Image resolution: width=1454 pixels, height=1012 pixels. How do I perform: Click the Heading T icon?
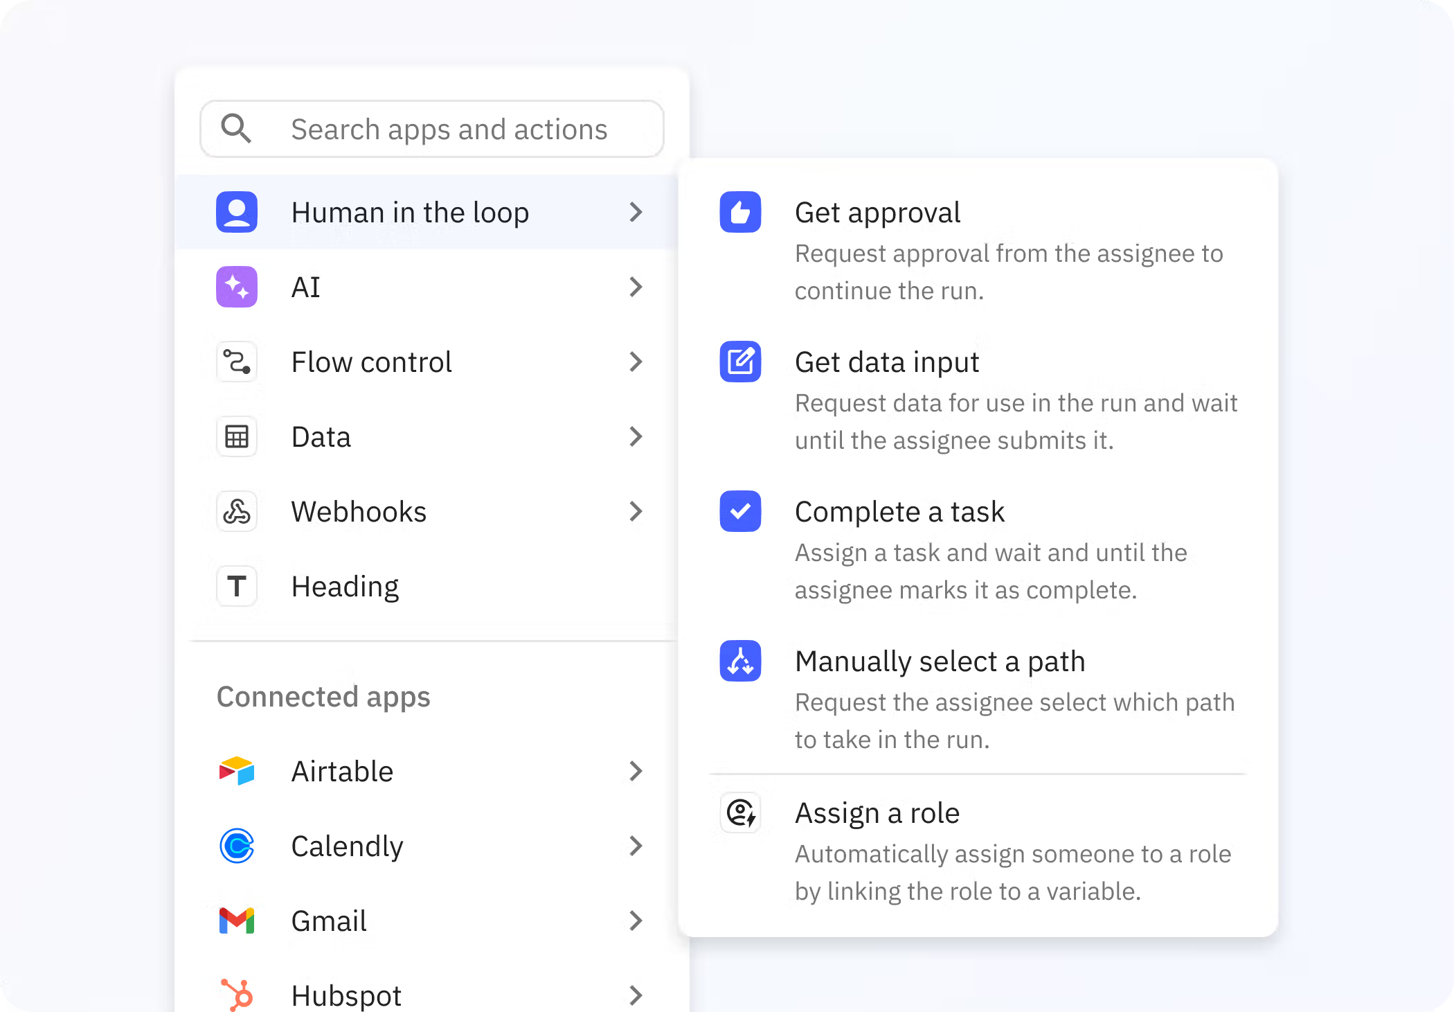[x=237, y=586]
